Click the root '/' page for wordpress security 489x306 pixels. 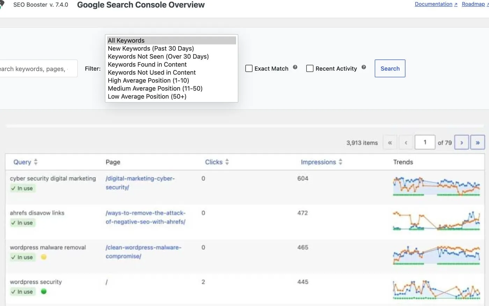(x=107, y=282)
